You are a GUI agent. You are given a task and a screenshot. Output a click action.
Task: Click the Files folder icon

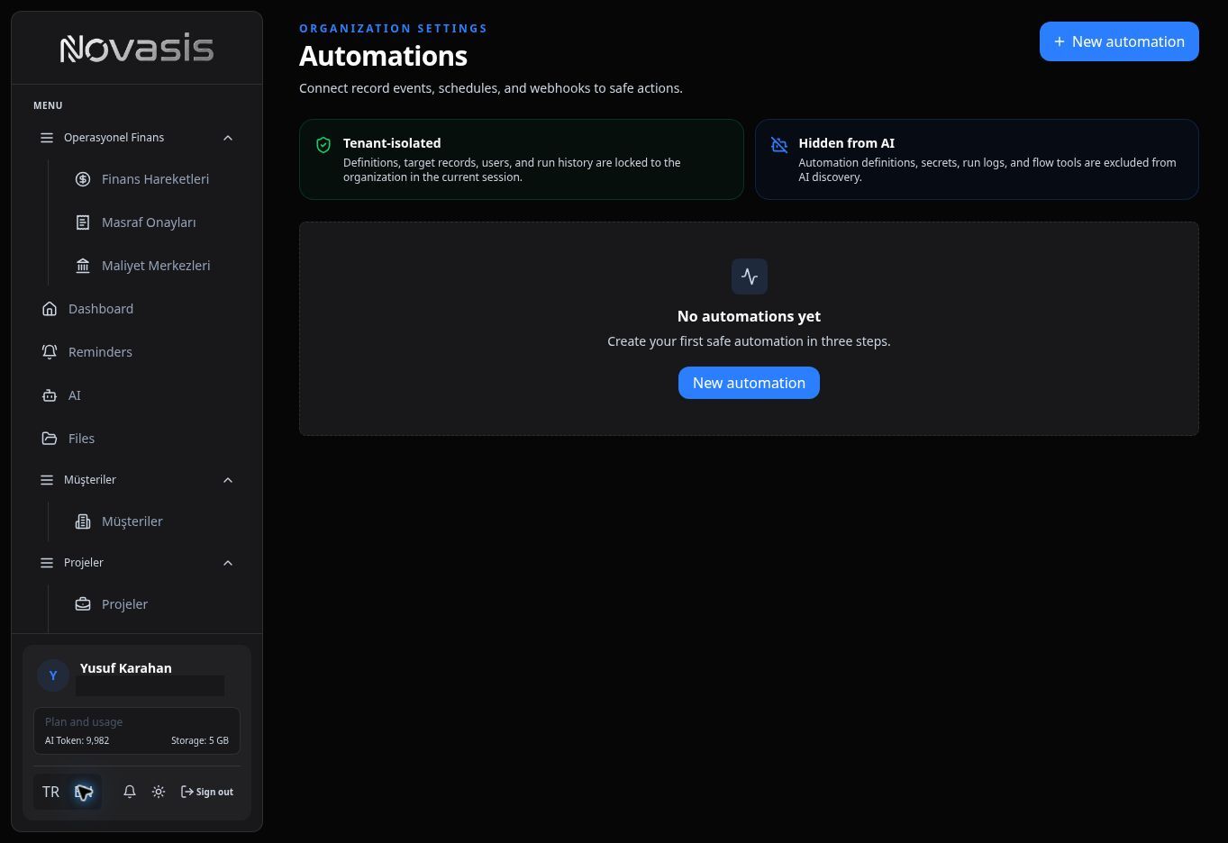[x=50, y=439]
